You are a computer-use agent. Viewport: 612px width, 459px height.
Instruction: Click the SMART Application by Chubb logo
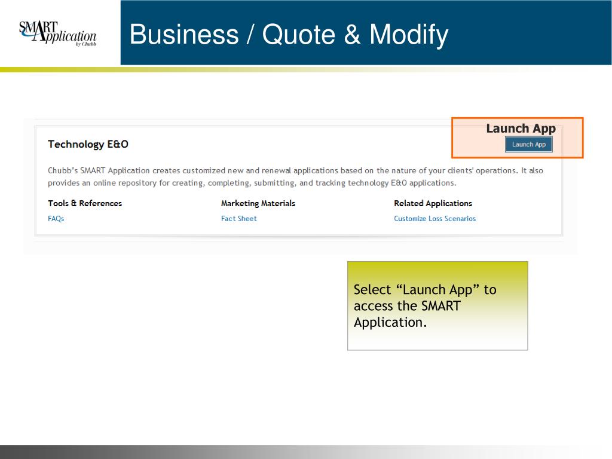pyautogui.click(x=57, y=33)
